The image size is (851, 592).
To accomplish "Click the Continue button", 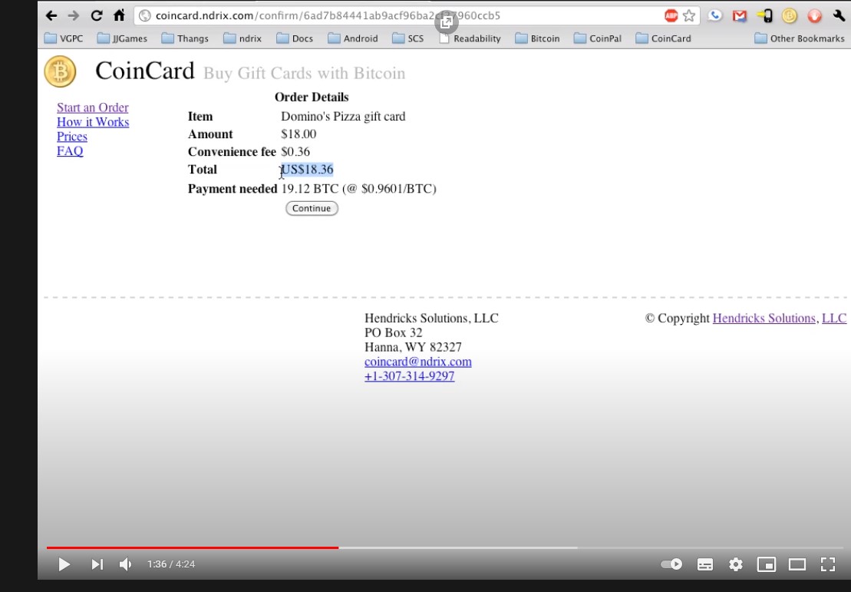I will pos(312,209).
